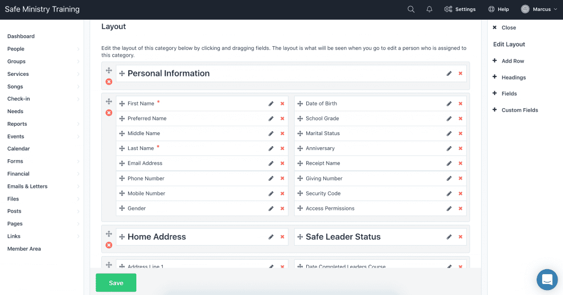Open Emails & Letters in sidebar

[27, 186]
